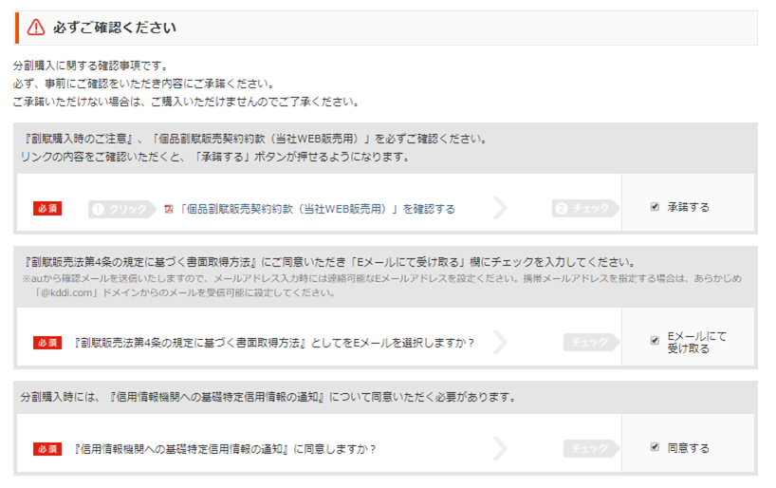Click the ②チェック step badge
The image size is (776, 488).
tap(585, 209)
